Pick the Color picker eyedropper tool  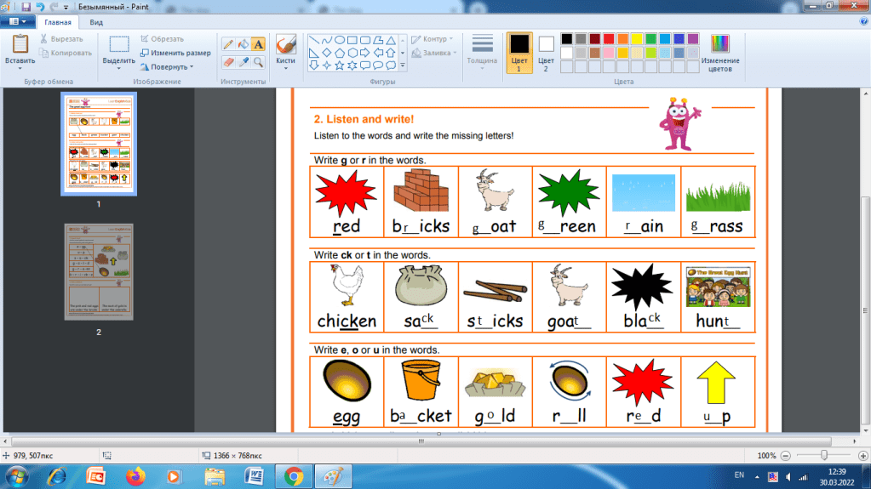[243, 62]
